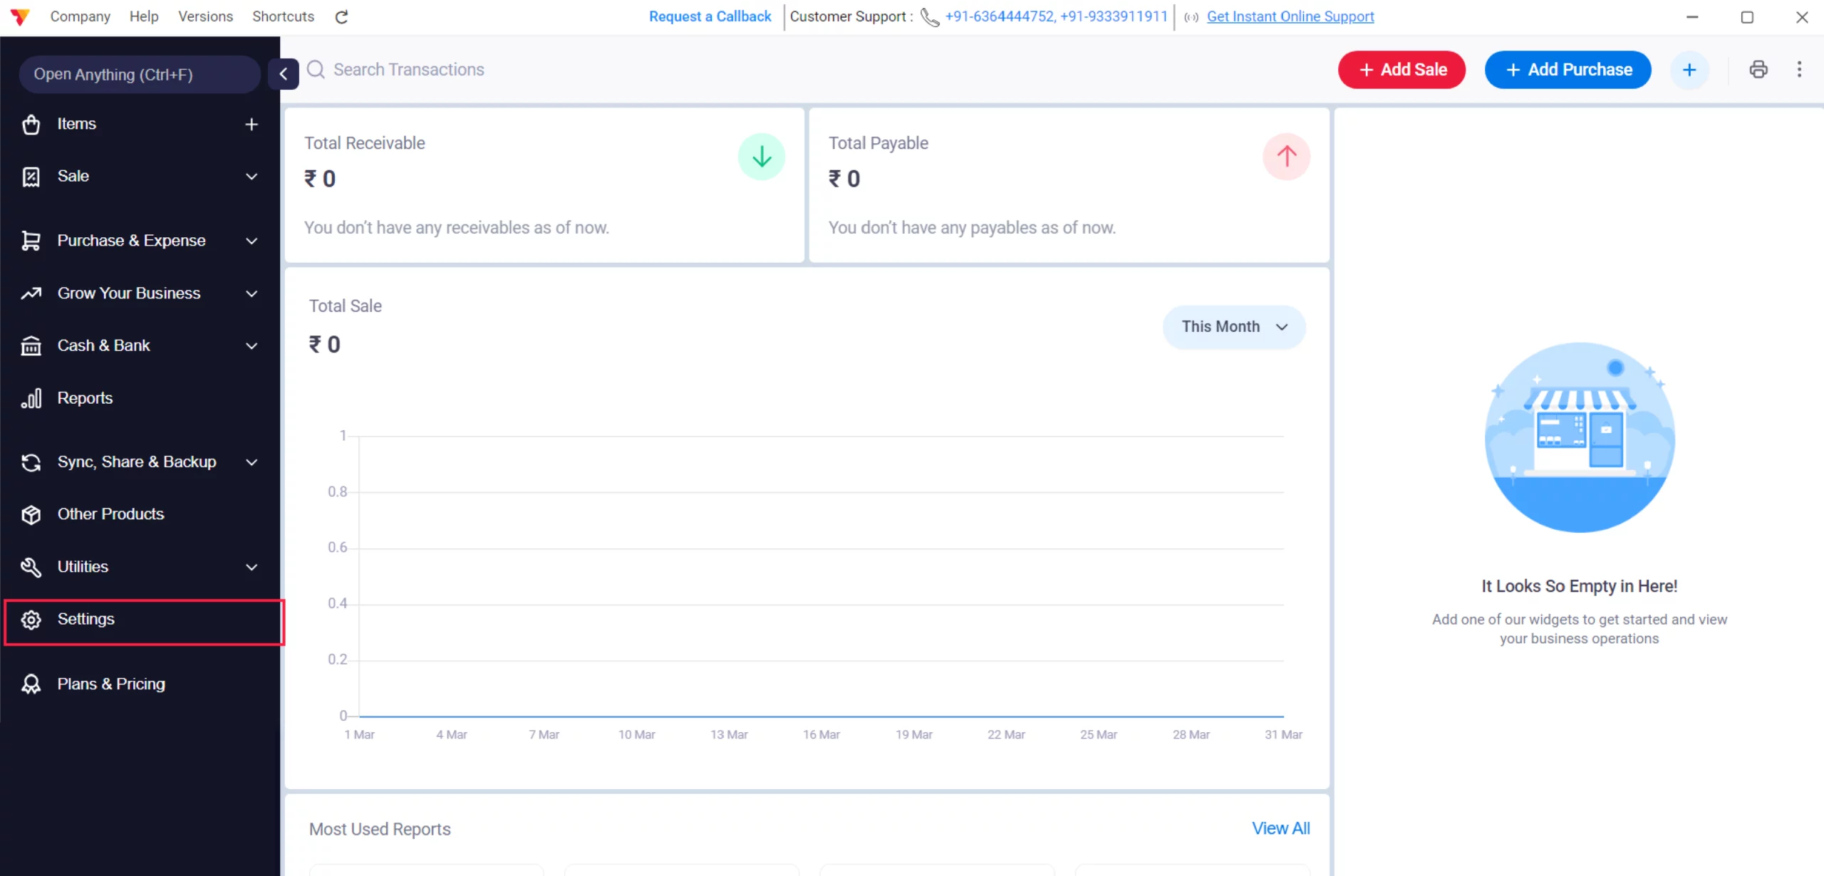Open Other Products in the sidebar
1824x876 pixels.
[x=110, y=514]
